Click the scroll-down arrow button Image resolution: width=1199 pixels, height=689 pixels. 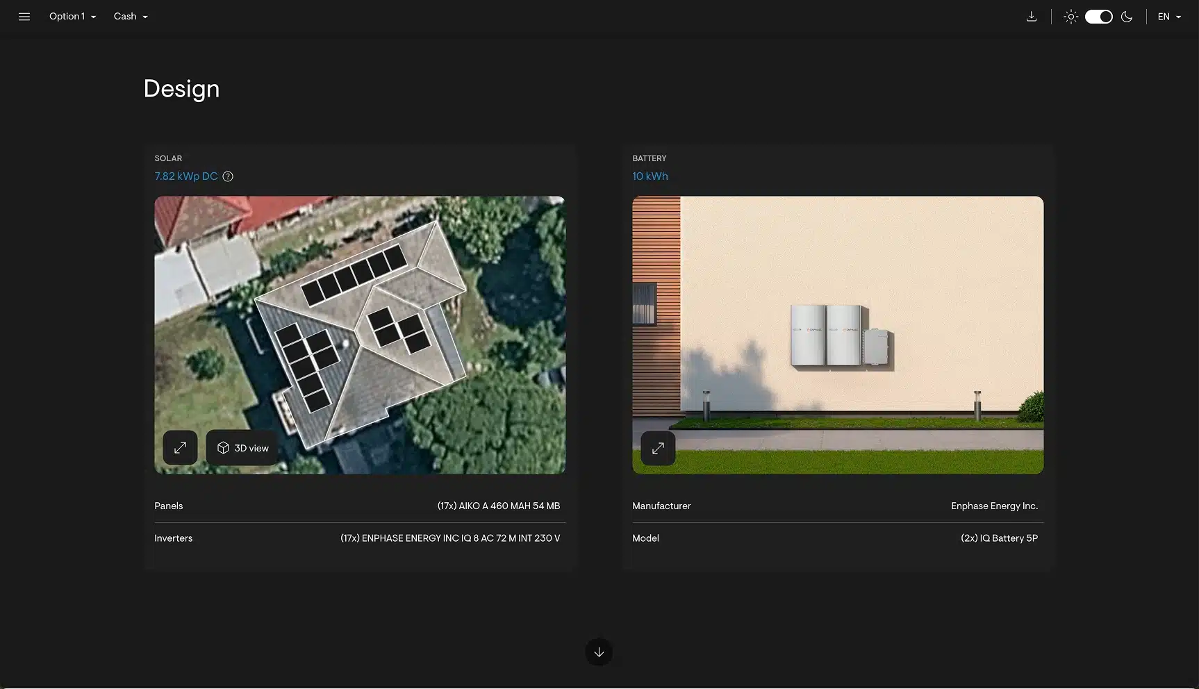[x=599, y=652]
